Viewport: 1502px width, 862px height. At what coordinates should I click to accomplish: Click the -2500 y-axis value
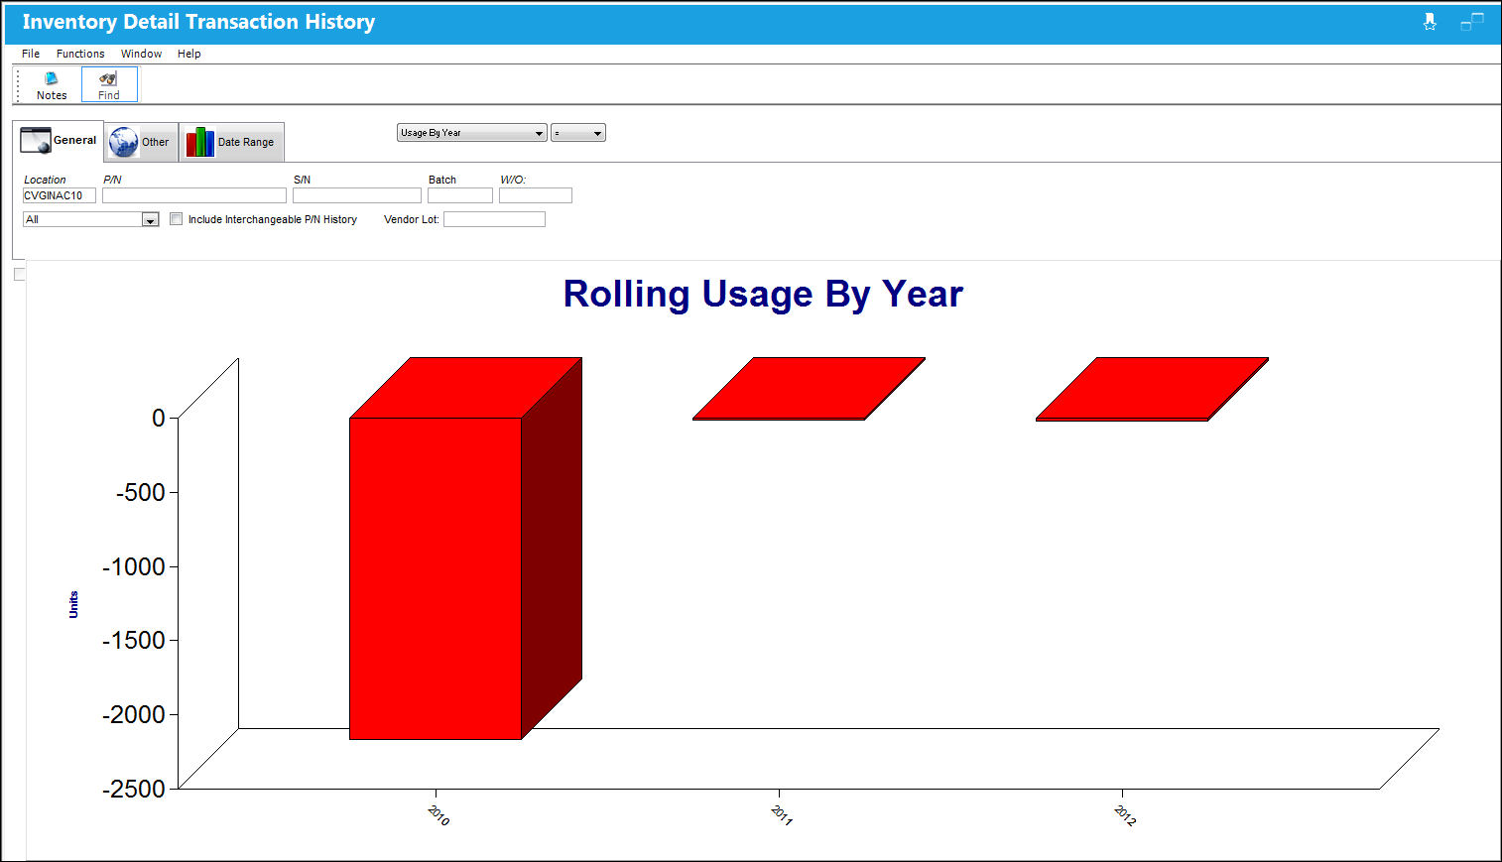[x=134, y=789]
